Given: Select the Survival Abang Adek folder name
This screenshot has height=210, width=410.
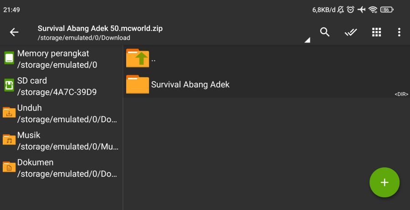Looking at the screenshot, I should (190, 85).
